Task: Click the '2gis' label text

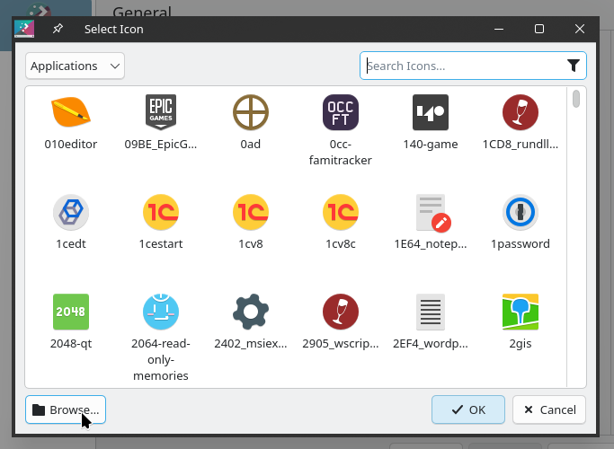Action: pos(521,344)
